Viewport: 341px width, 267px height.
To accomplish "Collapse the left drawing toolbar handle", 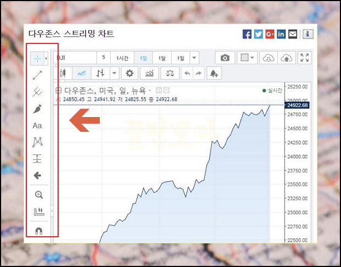I will click(52, 211).
